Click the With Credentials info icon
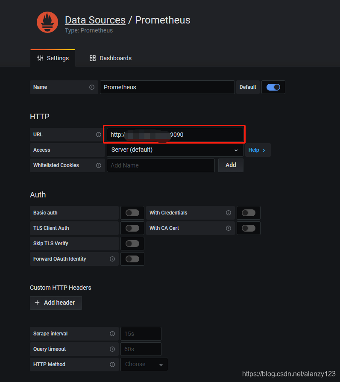 (x=229, y=213)
